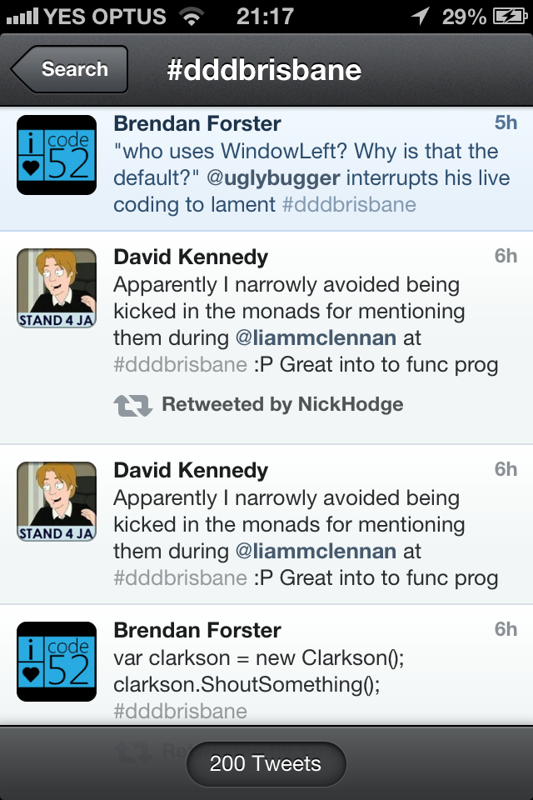This screenshot has height=800, width=533.
Task: Tap Retweeted by NickHodge label
Action: (282, 405)
